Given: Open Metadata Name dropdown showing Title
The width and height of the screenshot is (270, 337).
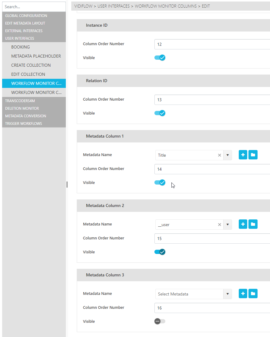Looking at the screenshot, I should click(x=228, y=155).
